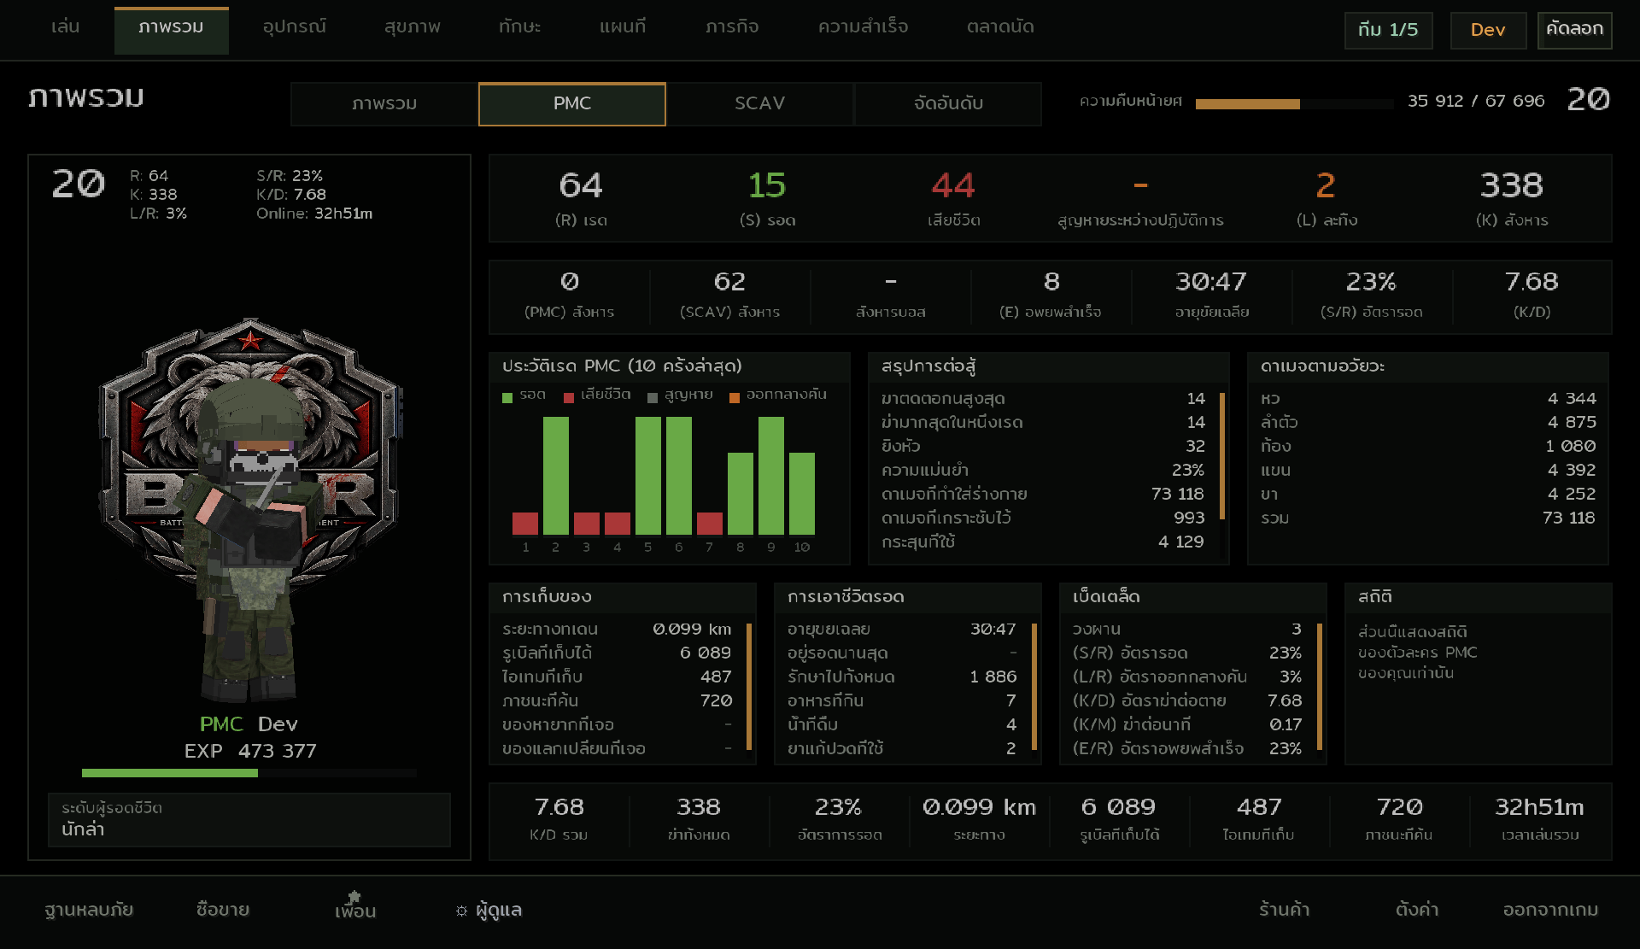Click the pin icon above เพื่อน
Screen dimensions: 1640x949
(x=354, y=896)
